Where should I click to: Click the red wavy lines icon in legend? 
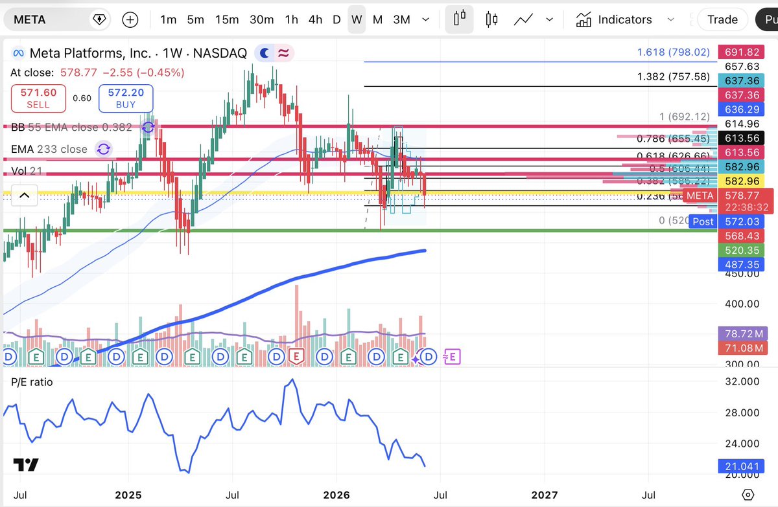[283, 53]
